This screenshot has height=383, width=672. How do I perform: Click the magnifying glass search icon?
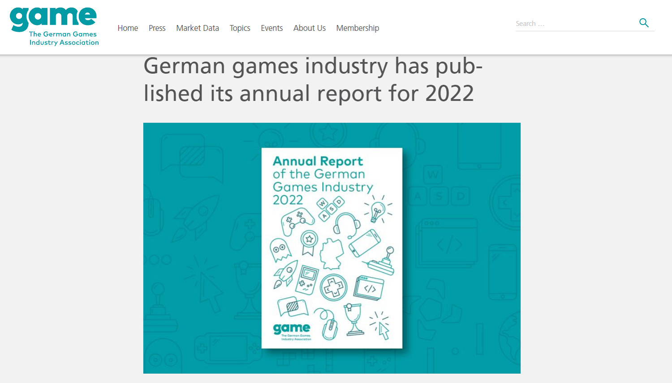click(644, 23)
